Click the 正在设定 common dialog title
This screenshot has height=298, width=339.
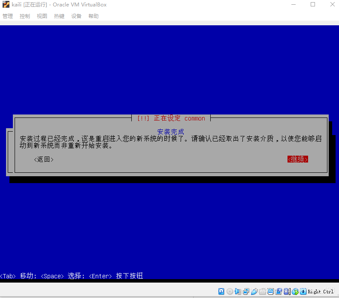[x=171, y=118]
